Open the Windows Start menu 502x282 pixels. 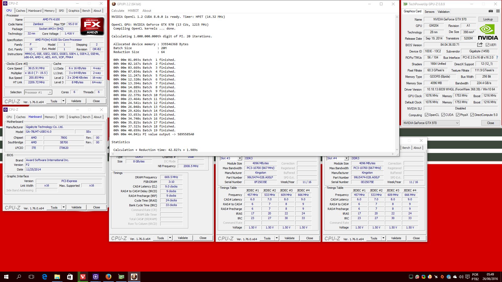(x=6, y=277)
